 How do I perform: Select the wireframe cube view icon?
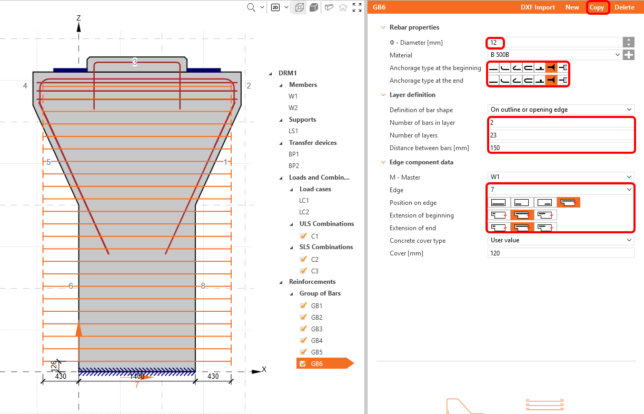pyautogui.click(x=300, y=7)
